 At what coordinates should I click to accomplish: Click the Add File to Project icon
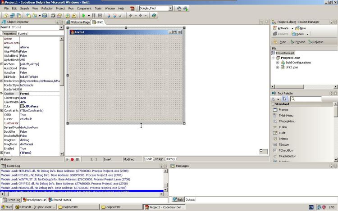pyautogui.click(x=68, y=15)
